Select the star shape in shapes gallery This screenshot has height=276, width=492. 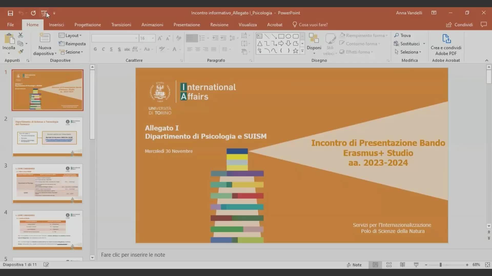point(295,51)
